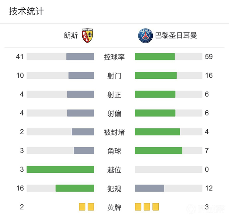Image resolution: width=229 pixels, height=216 pixels.
Task: Click the RC Lens club crest
Action: [x=88, y=35]
